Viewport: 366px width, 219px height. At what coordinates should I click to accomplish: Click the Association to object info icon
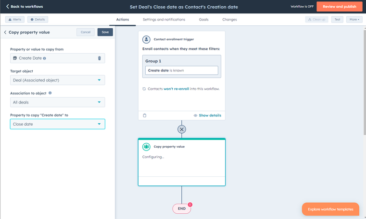(x=50, y=93)
